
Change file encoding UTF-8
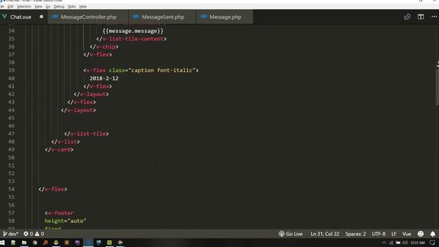click(x=379, y=234)
